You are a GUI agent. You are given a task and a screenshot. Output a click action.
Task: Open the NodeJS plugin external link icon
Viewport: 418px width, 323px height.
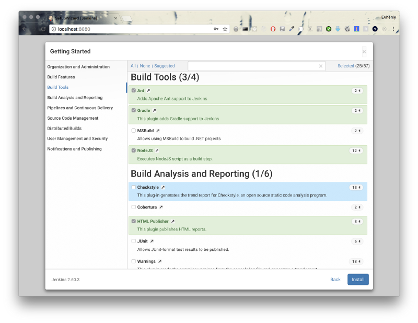click(x=157, y=151)
